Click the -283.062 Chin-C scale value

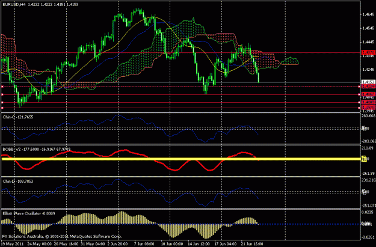pos(369,141)
